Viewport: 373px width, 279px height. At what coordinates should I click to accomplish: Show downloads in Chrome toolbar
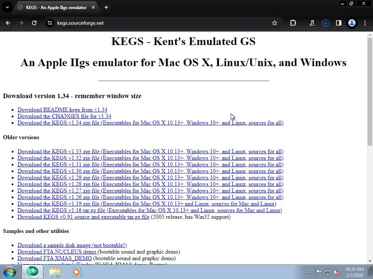point(325,23)
